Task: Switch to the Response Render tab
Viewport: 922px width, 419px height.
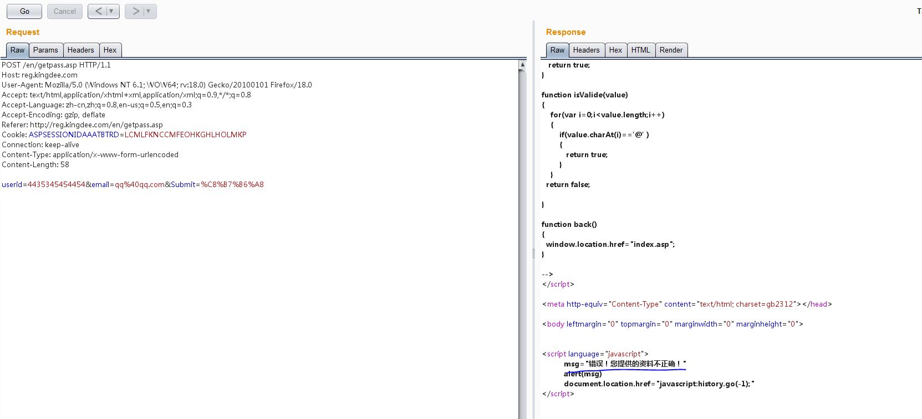Action: 671,50
